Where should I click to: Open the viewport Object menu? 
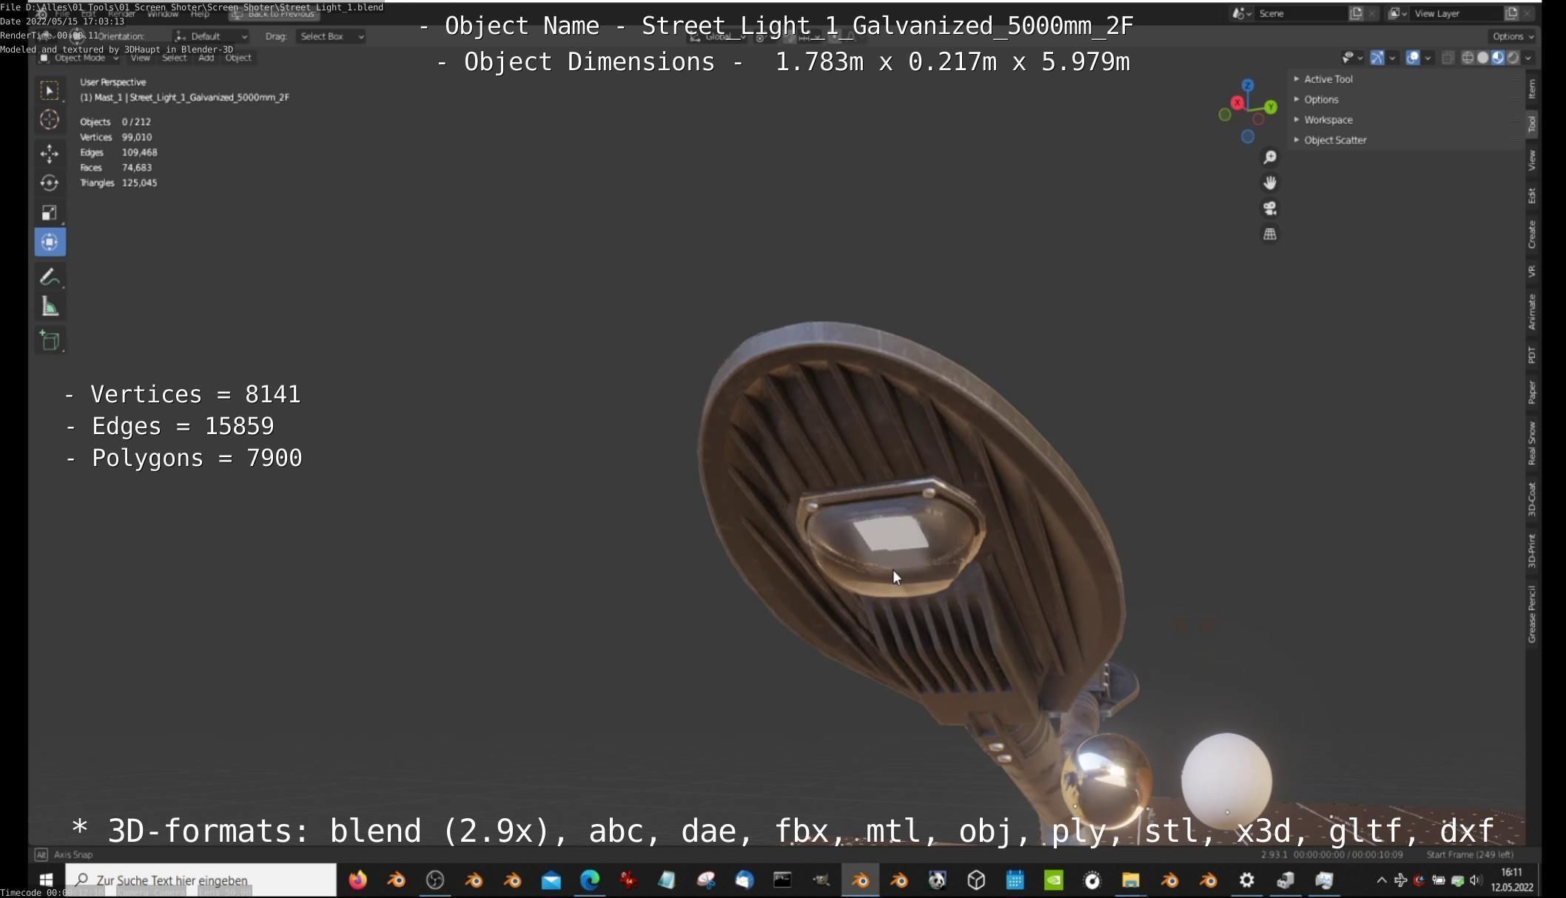(x=238, y=58)
